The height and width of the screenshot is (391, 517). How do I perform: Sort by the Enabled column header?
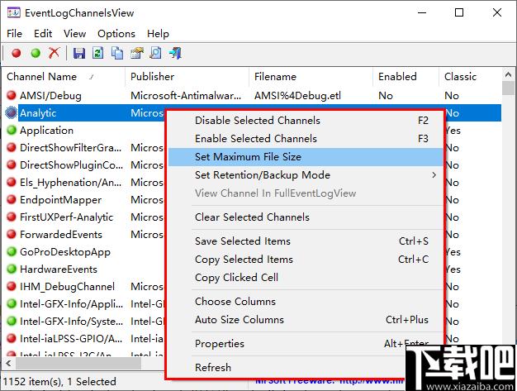[x=406, y=77]
